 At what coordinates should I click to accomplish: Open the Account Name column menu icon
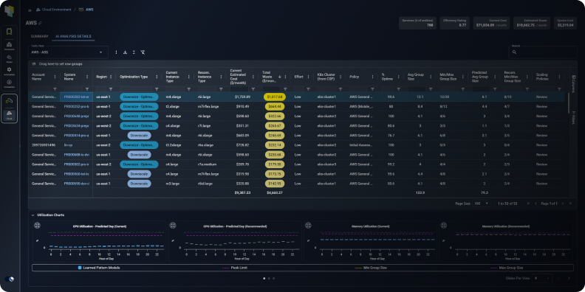pos(55,77)
